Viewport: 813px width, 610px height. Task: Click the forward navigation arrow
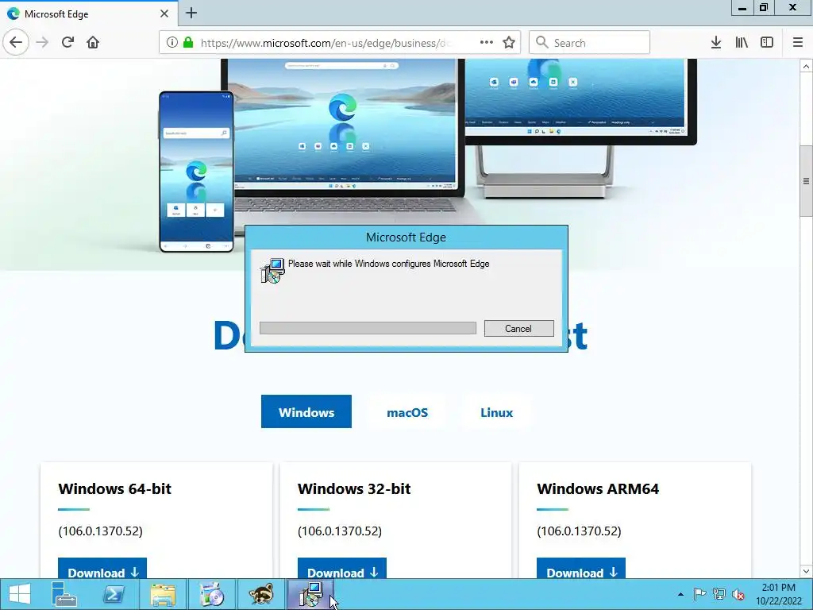click(x=42, y=42)
